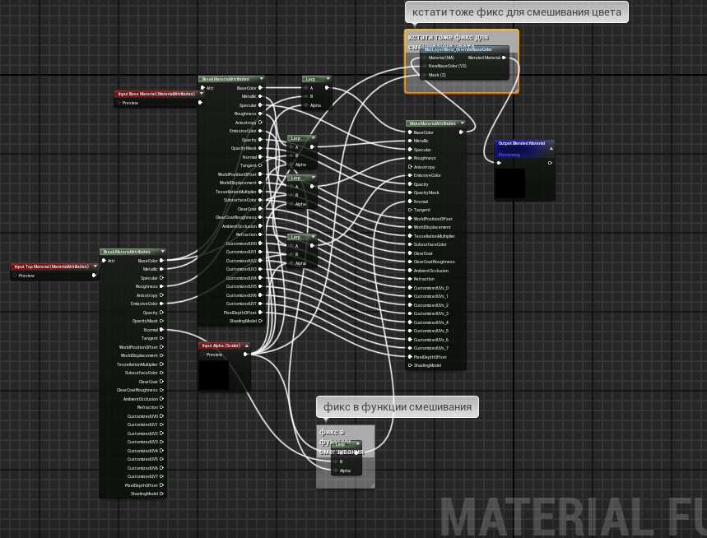Click Normal input pin on MakeMaterialAttributes
The height and width of the screenshot is (538, 707).
(410, 202)
